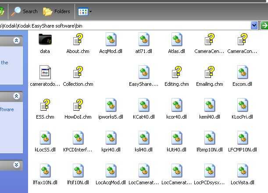Click the address bar path field
Screen dimensions: 268x193
point(125,26)
